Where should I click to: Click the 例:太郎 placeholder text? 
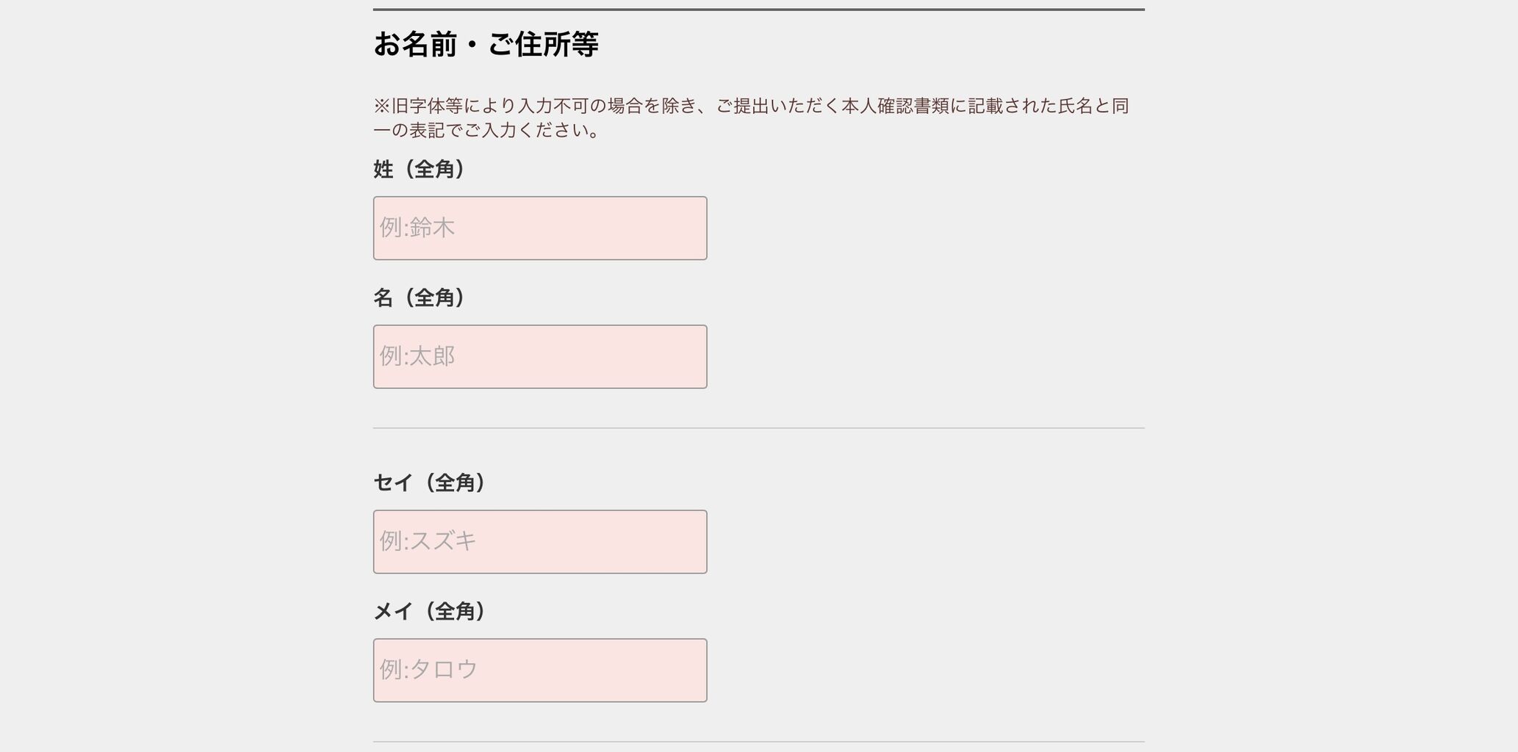[417, 357]
